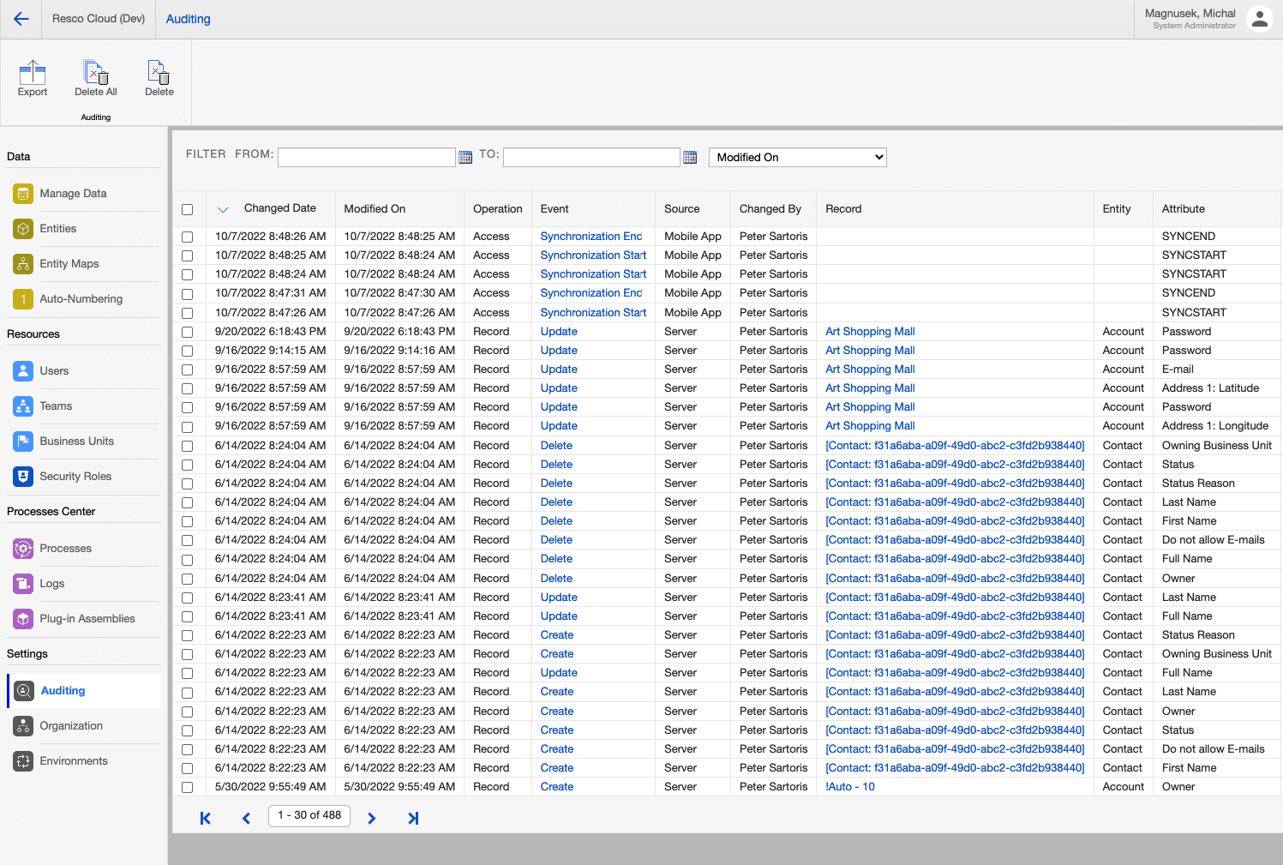Screen dimensions: 1283x865
Task: Open the first Art Shopping Mall record link
Action: [870, 332]
